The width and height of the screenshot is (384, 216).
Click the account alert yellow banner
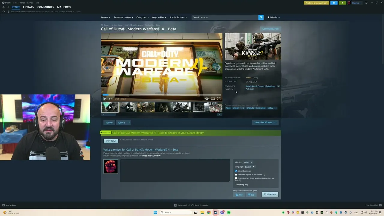(316, 3)
